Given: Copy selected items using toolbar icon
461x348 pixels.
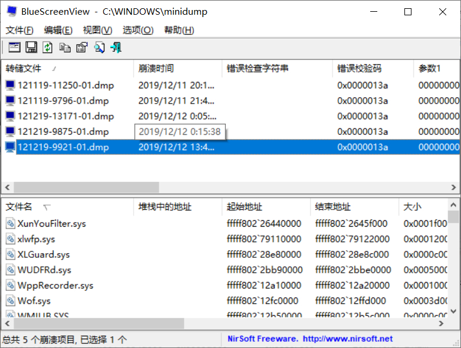Looking at the screenshot, I should tap(65, 47).
